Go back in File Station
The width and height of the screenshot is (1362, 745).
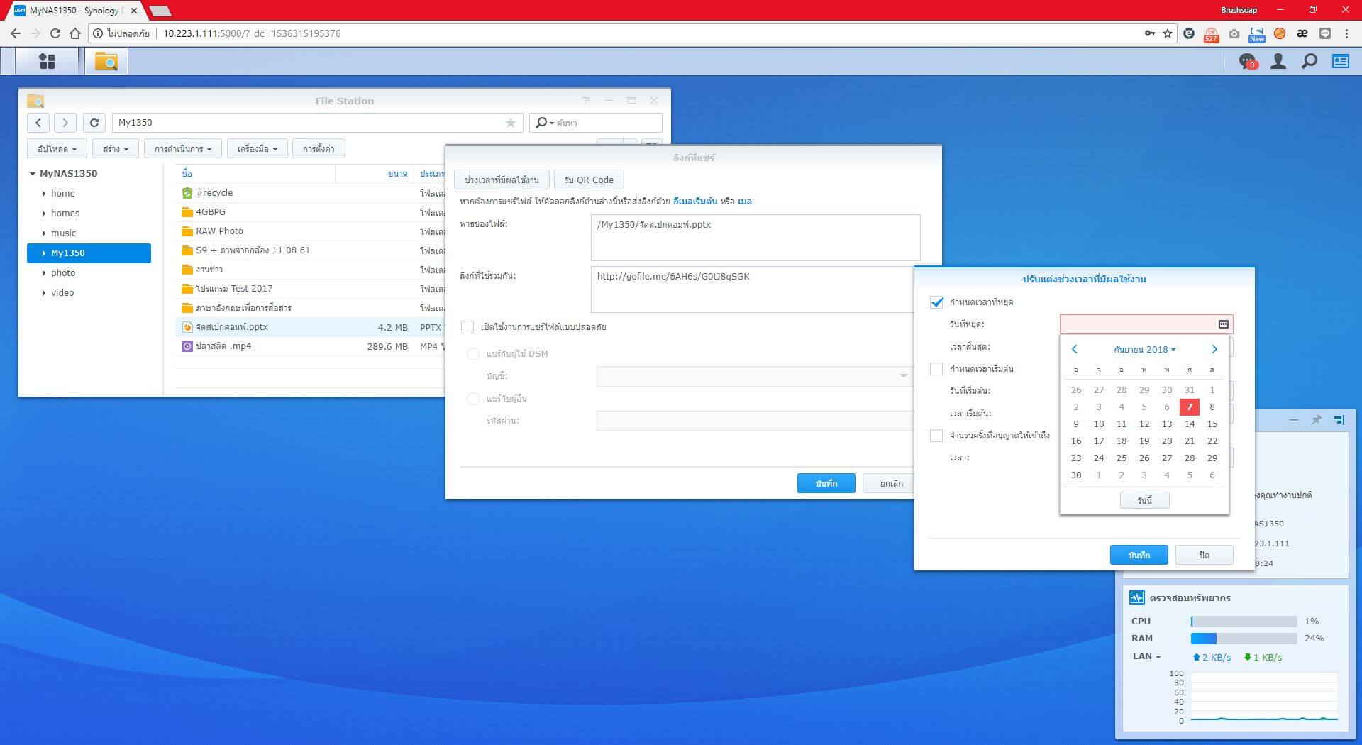pos(38,123)
